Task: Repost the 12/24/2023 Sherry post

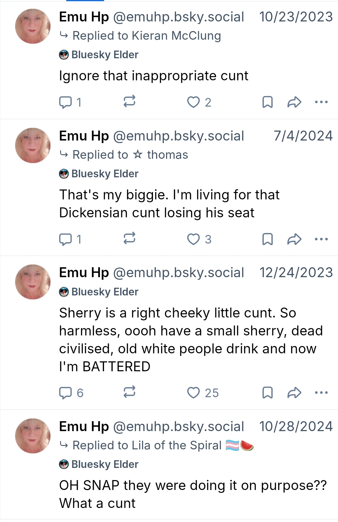Action: [129, 392]
